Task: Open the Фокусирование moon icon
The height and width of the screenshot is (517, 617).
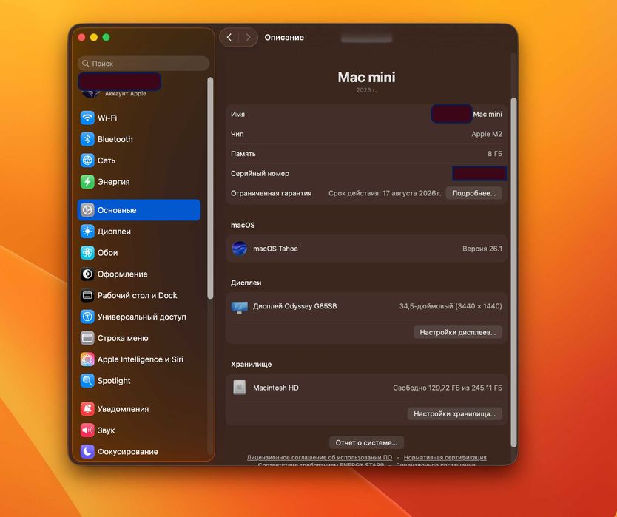Action: [x=87, y=451]
